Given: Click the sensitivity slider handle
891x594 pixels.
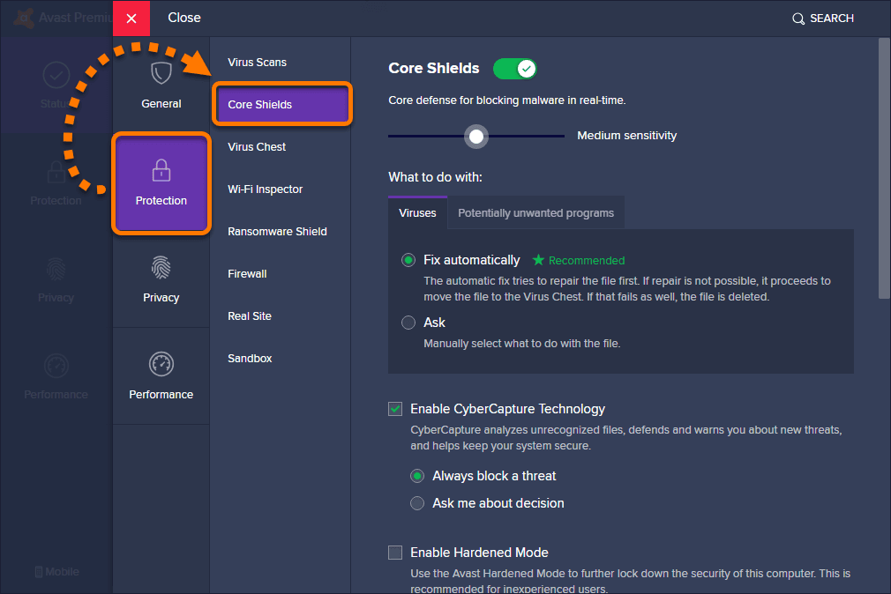Looking at the screenshot, I should click(476, 137).
